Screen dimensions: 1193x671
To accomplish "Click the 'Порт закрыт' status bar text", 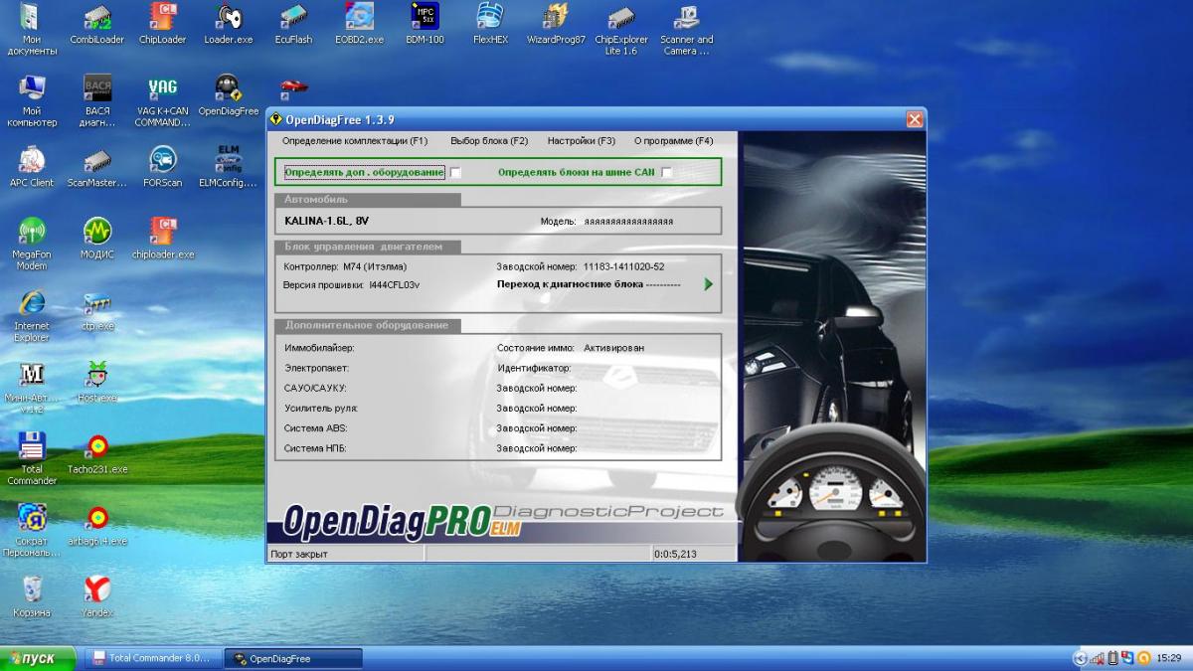I will pos(299,554).
